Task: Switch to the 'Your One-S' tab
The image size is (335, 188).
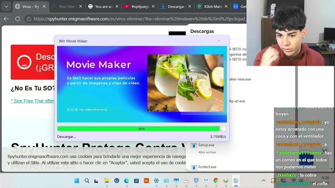Action: [x=66, y=7]
